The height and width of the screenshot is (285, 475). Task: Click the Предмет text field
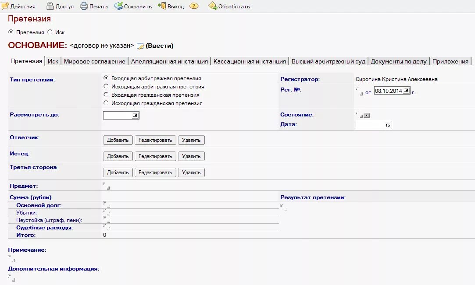[106, 186]
